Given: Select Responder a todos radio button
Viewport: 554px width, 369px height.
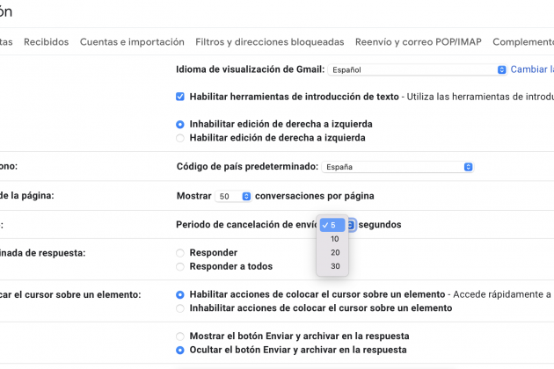Looking at the screenshot, I should [x=180, y=266].
